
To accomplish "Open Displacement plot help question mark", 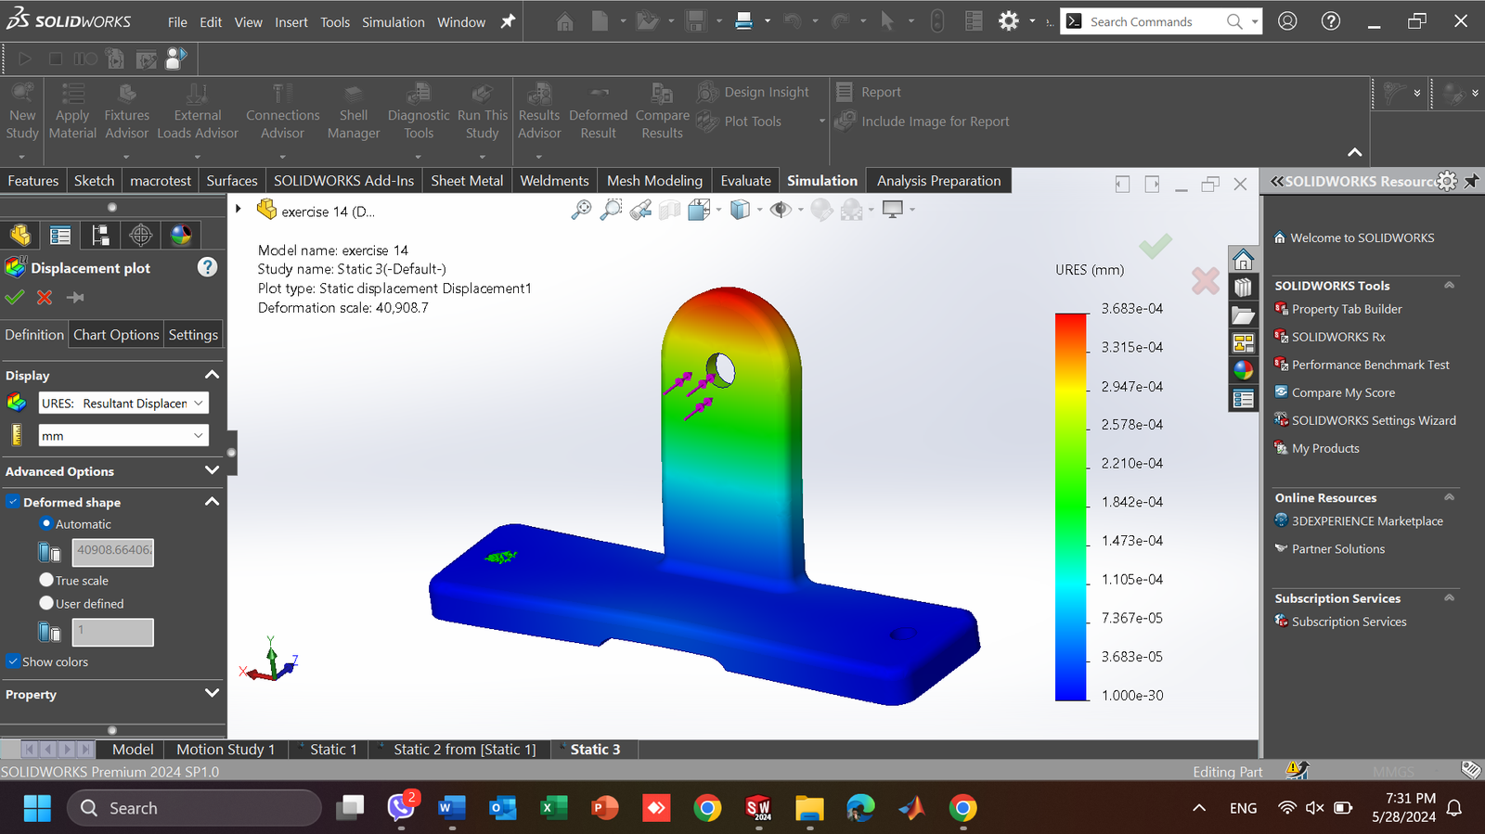I will pyautogui.click(x=207, y=267).
